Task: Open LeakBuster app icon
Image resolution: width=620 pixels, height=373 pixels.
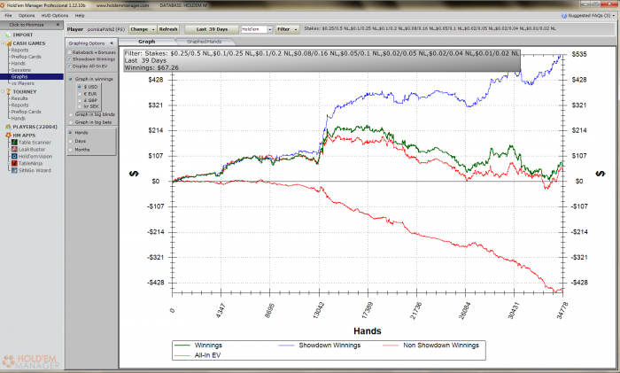Action: click(14, 150)
